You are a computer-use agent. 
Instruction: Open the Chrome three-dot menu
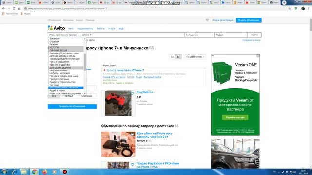coord(309,9)
